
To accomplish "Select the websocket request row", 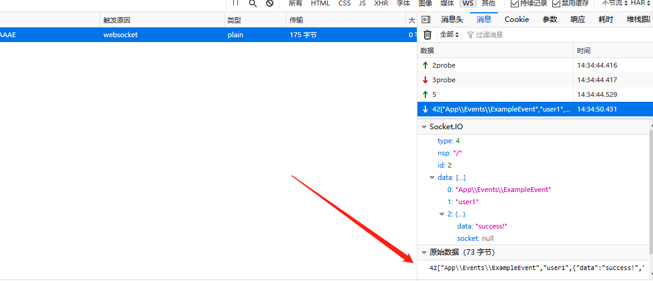I will (x=208, y=35).
